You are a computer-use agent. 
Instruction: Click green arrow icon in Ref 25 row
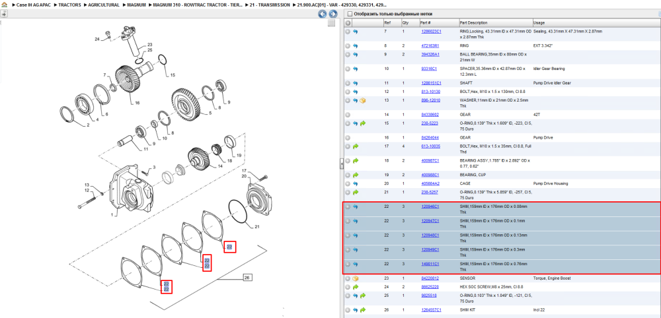[x=363, y=296]
